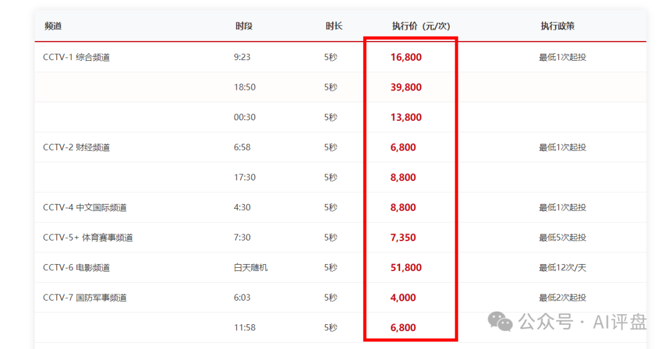Click the 白天随机 time slot cell

(251, 268)
